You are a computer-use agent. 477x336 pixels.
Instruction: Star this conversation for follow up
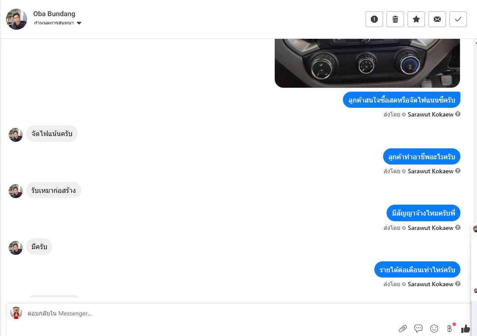[x=416, y=19]
